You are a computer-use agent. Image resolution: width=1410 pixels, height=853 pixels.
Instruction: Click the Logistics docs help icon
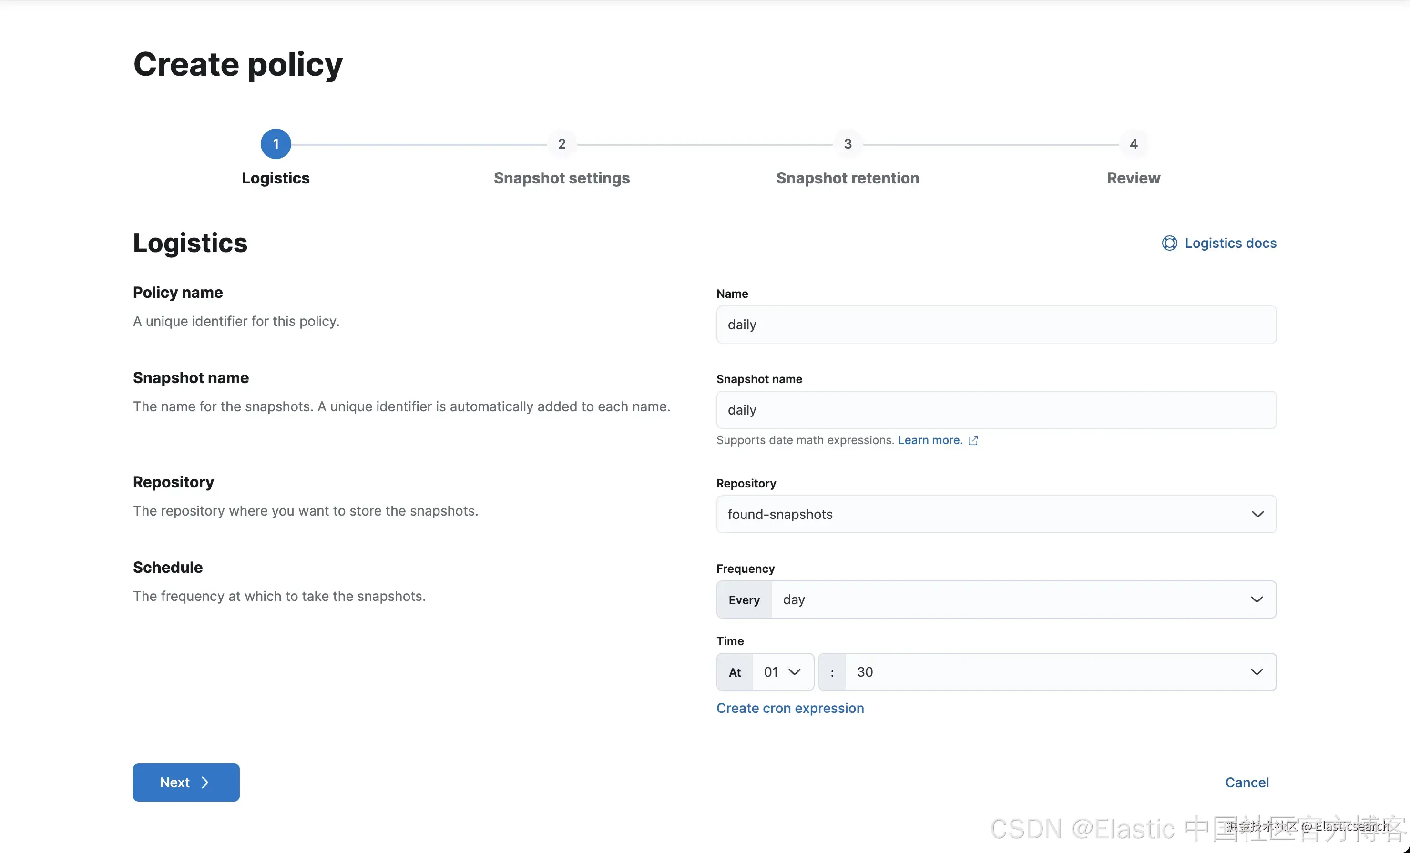point(1169,243)
